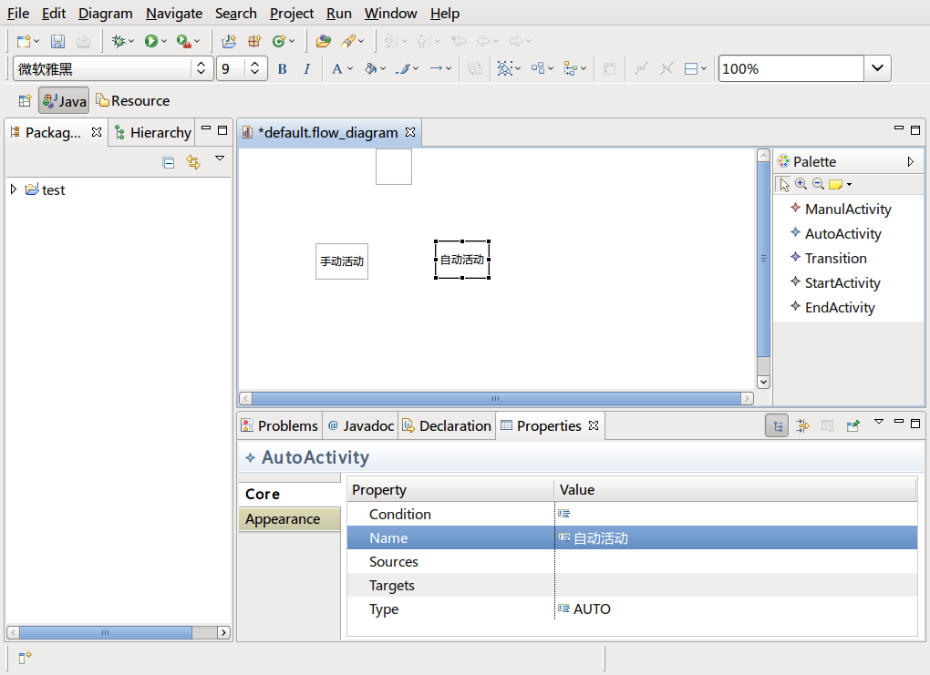Screen dimensions: 930x675
Task: Pick the Transition palette tool
Action: click(x=835, y=259)
